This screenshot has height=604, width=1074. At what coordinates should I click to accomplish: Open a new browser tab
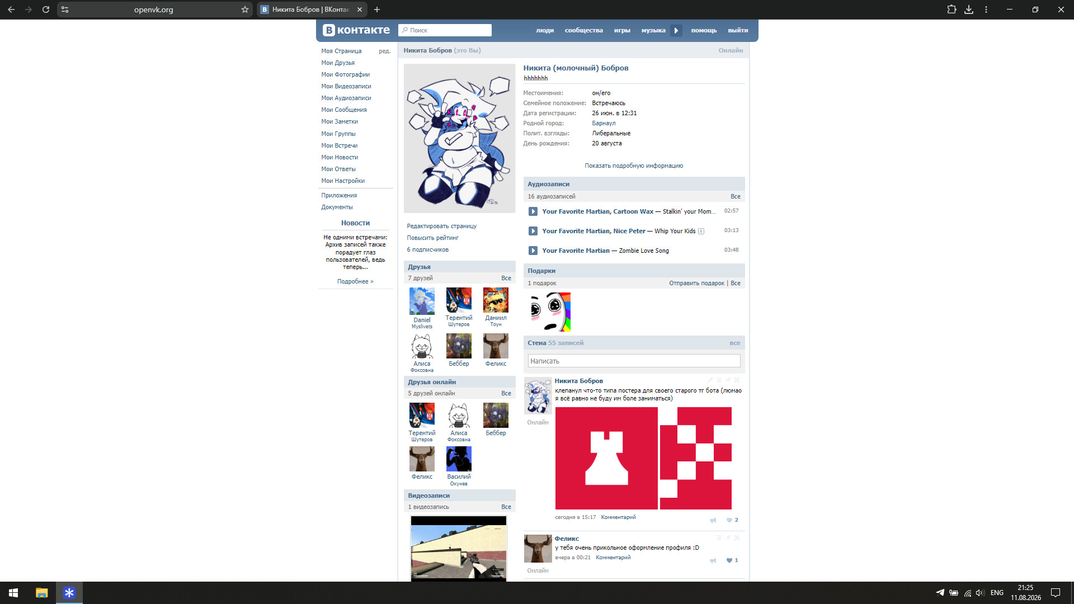(x=377, y=10)
